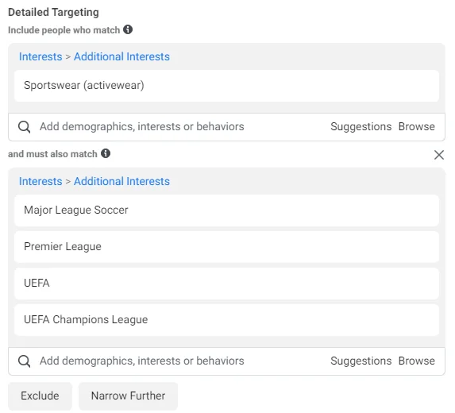This screenshot has height=413, width=455.
Task: Select the Sportswear (activewear) interest row
Action: coord(226,86)
